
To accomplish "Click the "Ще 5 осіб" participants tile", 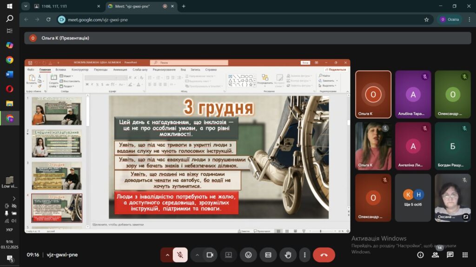I will click(413, 198).
